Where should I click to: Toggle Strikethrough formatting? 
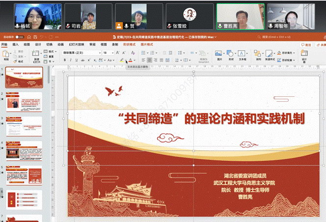[x=82, y=60]
